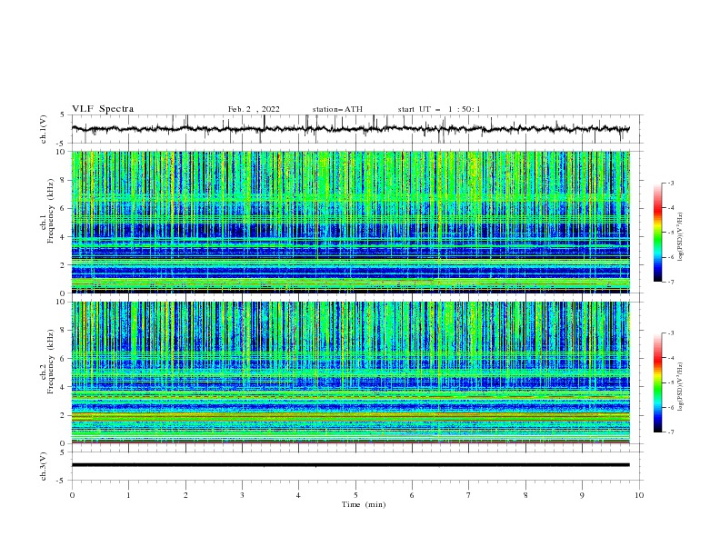The width and height of the screenshot is (720, 556).
Task: Click the "VLF Spectra" plot title
Action: [x=103, y=109]
